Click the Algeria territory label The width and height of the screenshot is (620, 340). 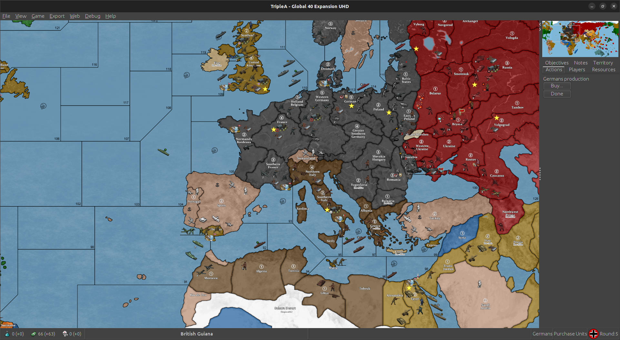[x=261, y=271]
